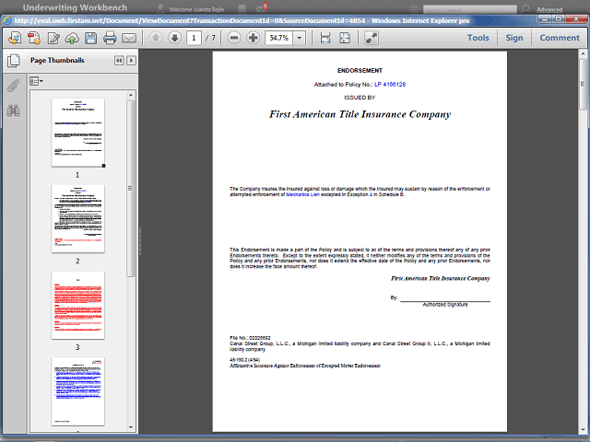The height and width of the screenshot is (442, 590).
Task: Click the ENDORSEMENT heading text
Action: pyautogui.click(x=360, y=70)
